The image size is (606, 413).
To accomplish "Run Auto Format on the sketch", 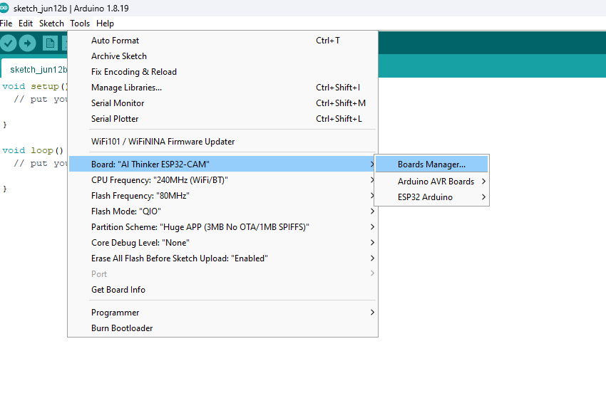I will coord(222,41).
